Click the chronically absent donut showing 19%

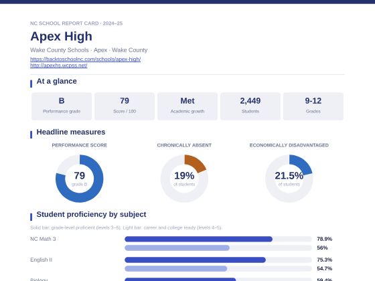[184, 179]
